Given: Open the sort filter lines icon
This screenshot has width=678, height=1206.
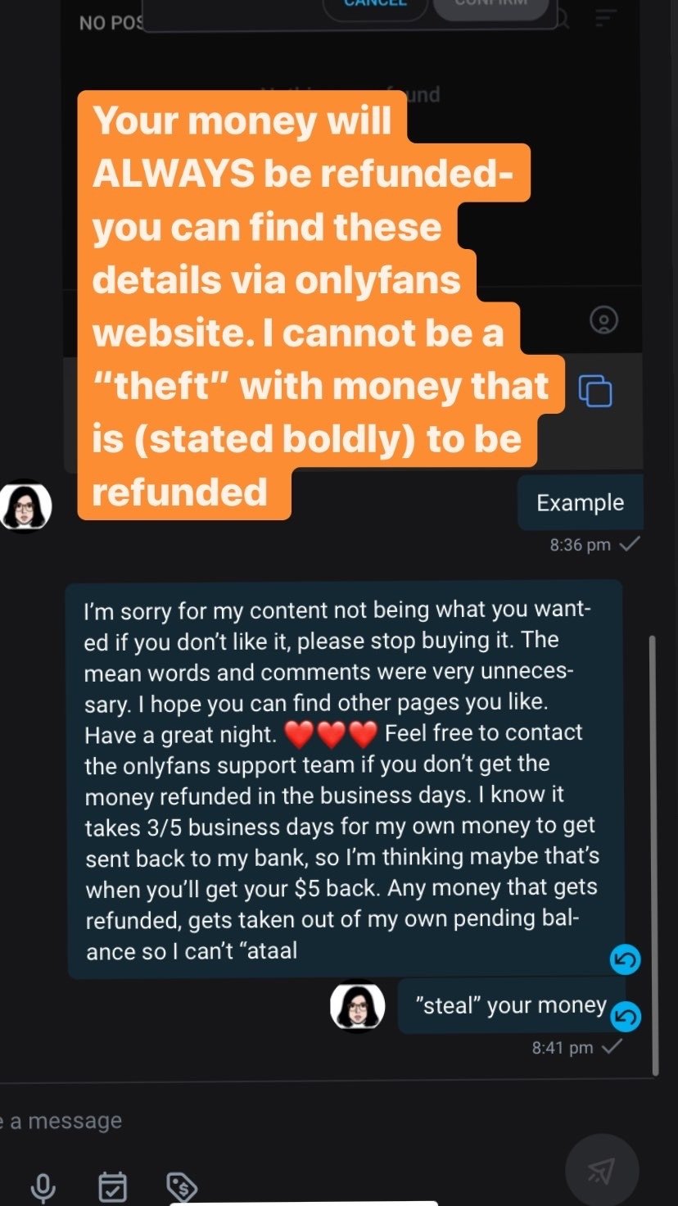Looking at the screenshot, I should 606,18.
